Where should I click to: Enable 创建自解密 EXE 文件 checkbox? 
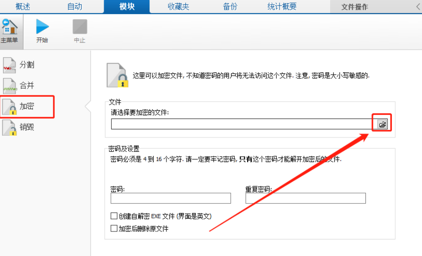(x=114, y=216)
